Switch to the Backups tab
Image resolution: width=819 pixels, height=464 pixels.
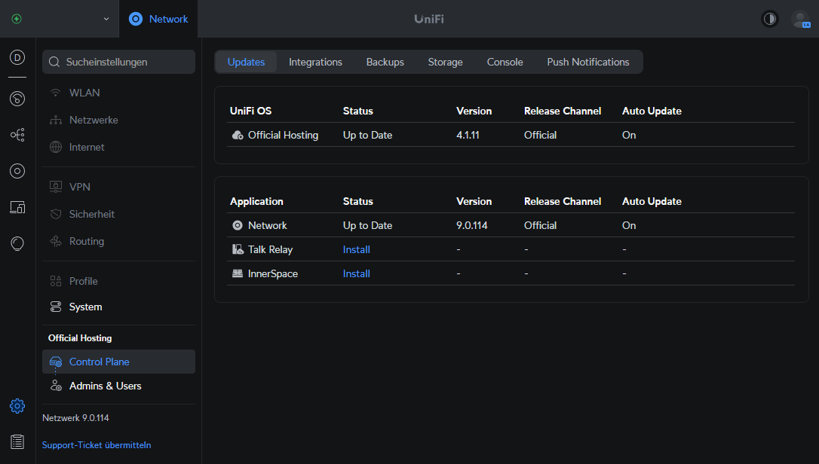point(385,62)
